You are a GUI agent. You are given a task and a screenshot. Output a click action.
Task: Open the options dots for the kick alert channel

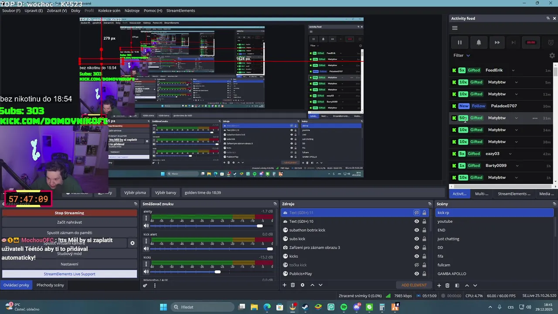coord(146,240)
